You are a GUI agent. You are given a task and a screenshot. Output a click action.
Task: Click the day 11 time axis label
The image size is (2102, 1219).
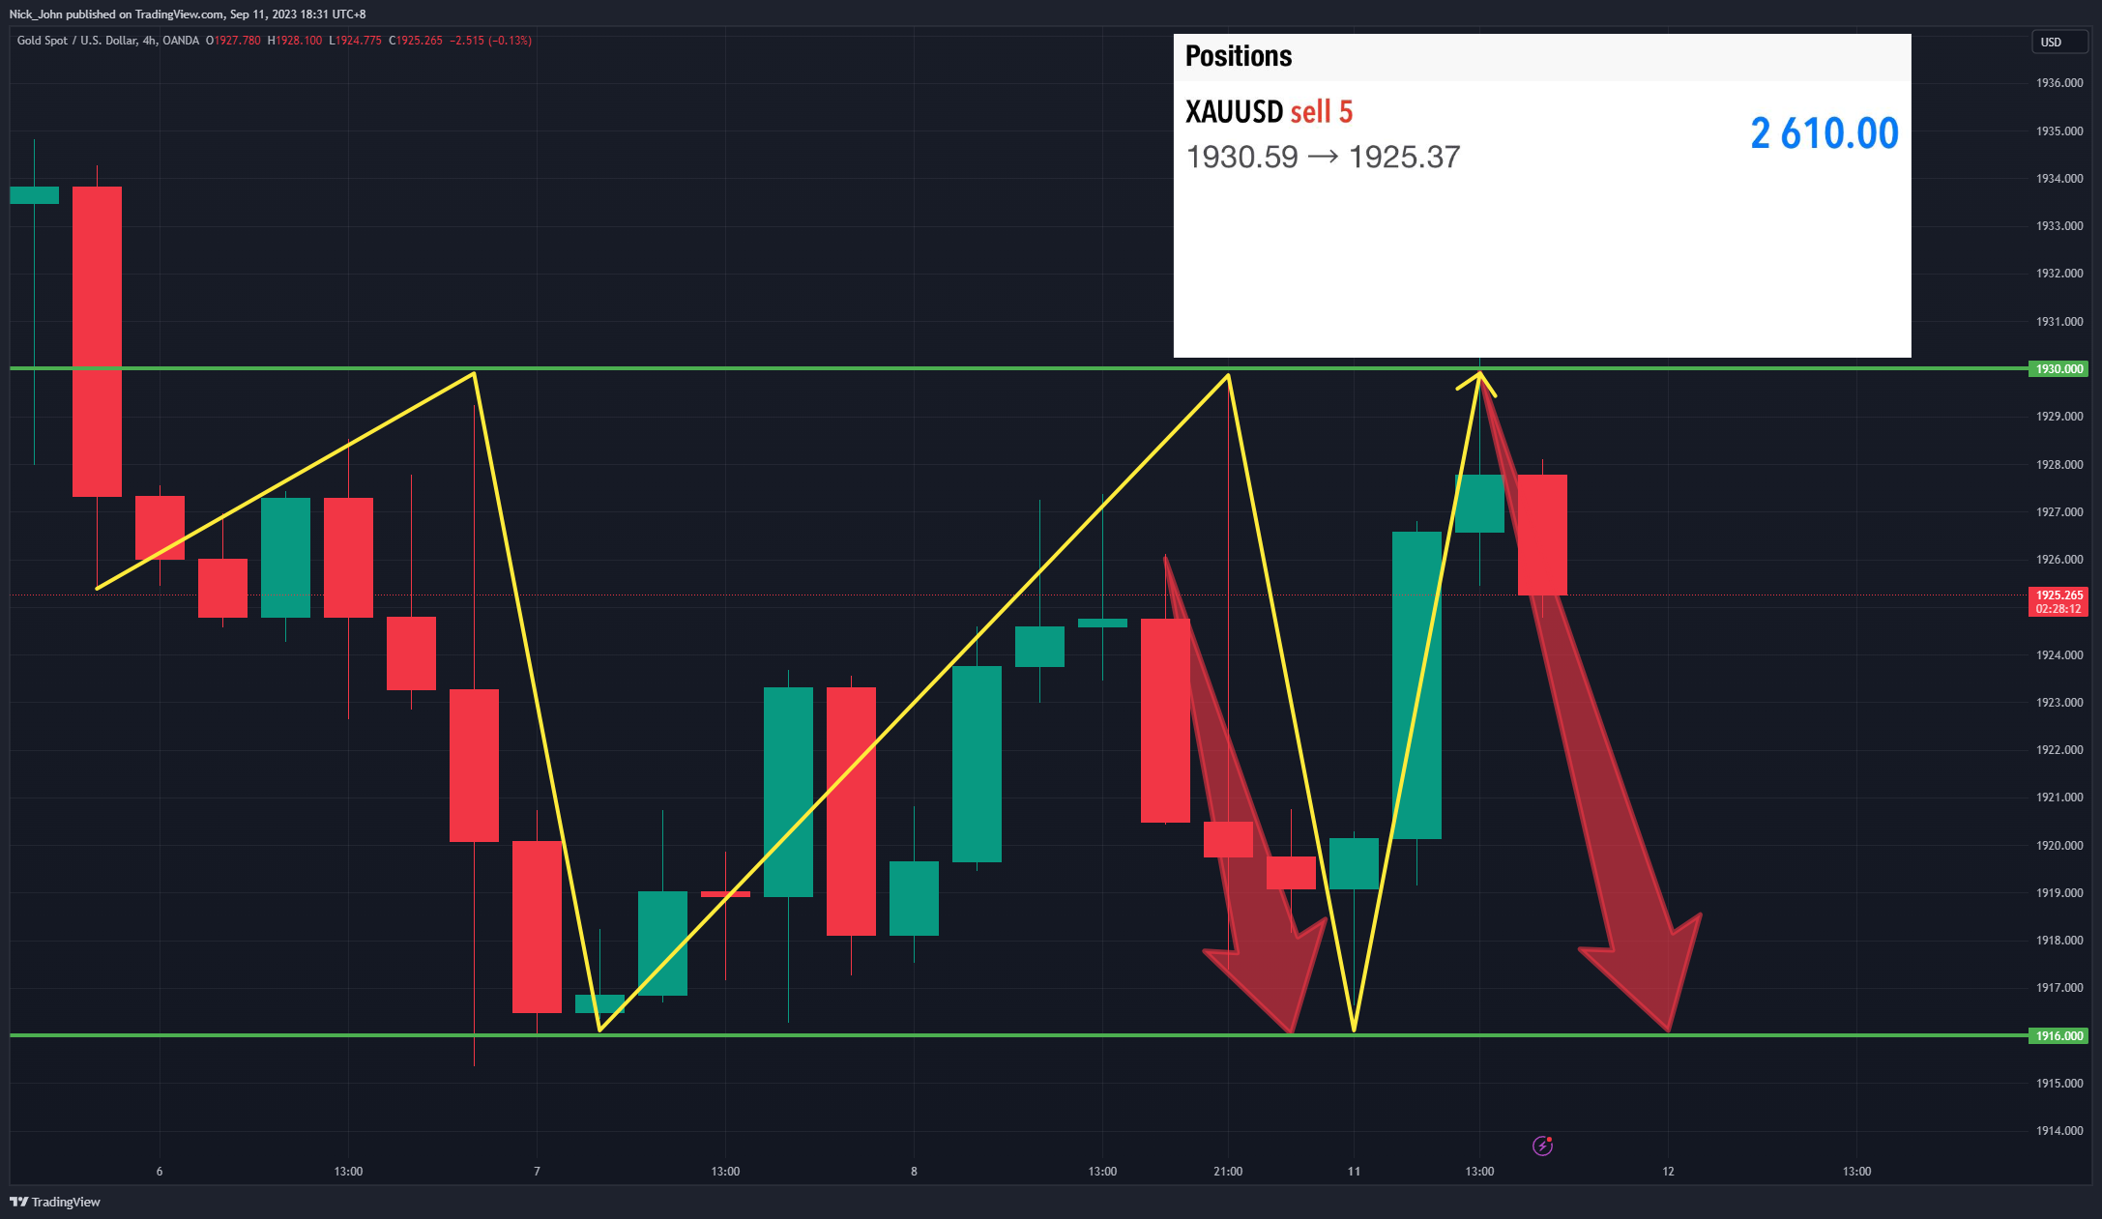point(1354,1172)
